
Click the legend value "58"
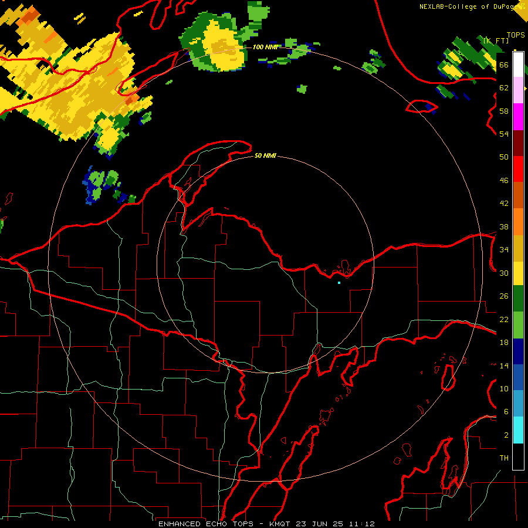point(504,111)
